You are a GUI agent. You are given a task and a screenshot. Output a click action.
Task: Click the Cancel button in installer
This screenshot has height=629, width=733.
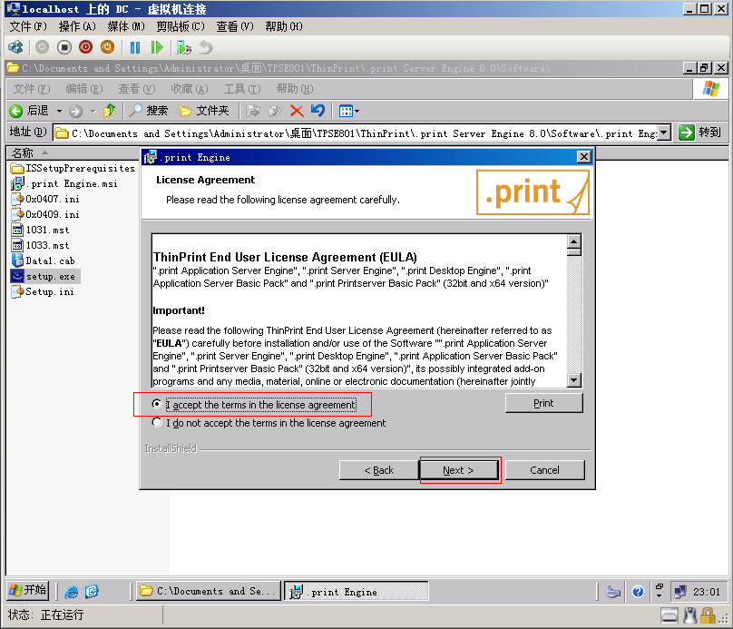click(x=544, y=470)
